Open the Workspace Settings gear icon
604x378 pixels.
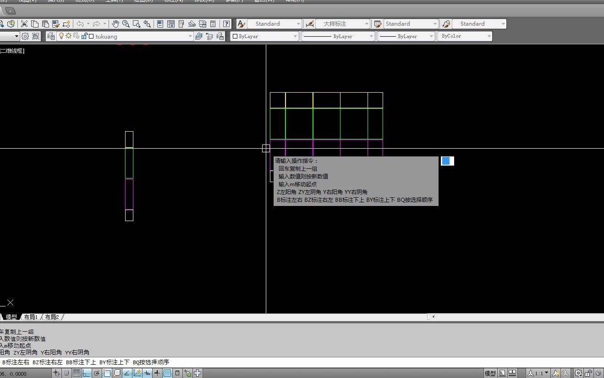[x=25, y=36]
